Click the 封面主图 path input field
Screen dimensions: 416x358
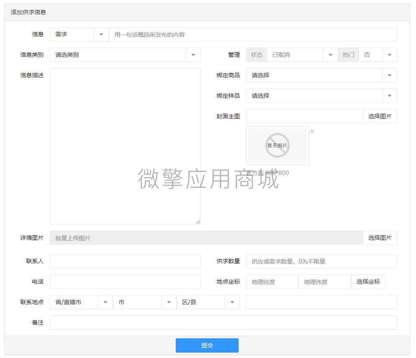(305, 116)
